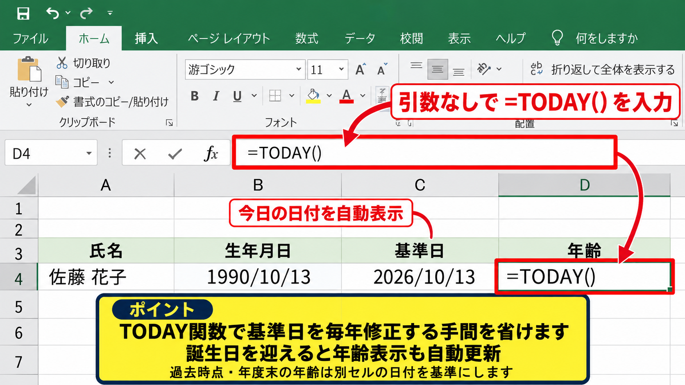The width and height of the screenshot is (685, 385).
Task: Toggle 折り返して全体を表示する wrap text
Action: (x=602, y=69)
